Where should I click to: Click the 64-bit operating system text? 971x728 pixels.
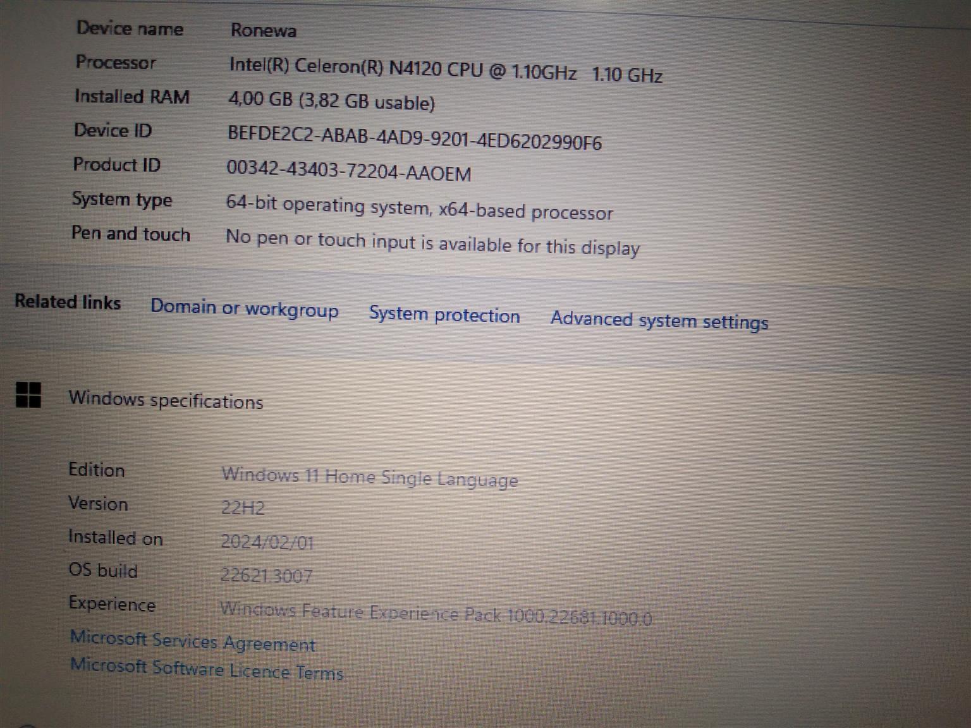[x=418, y=208]
